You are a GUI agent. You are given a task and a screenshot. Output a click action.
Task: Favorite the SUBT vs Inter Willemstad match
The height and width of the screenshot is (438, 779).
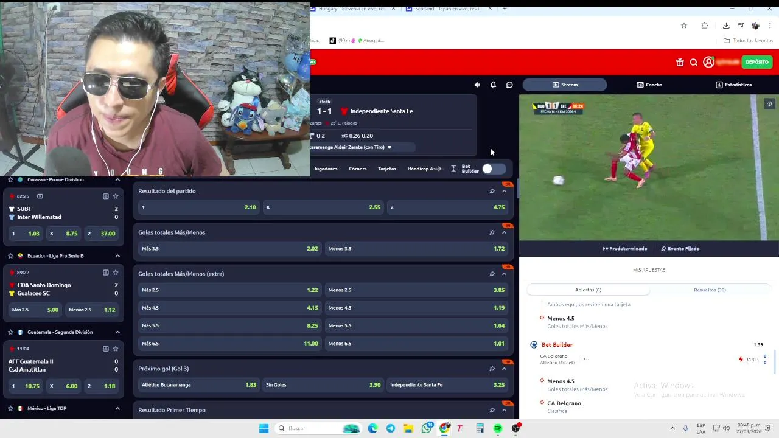pos(116,196)
